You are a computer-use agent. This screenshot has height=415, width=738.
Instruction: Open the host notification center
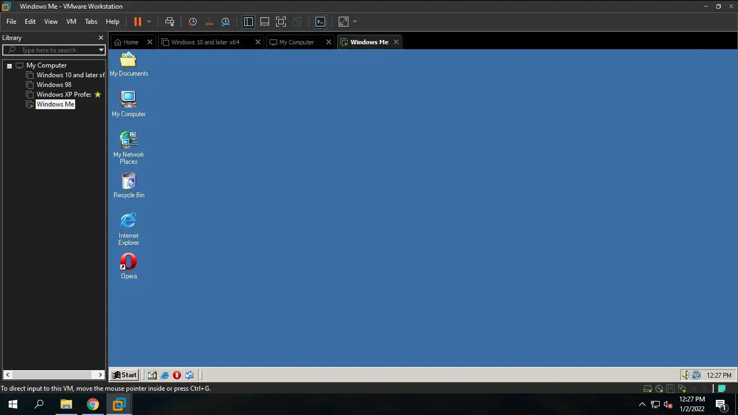tap(721, 404)
